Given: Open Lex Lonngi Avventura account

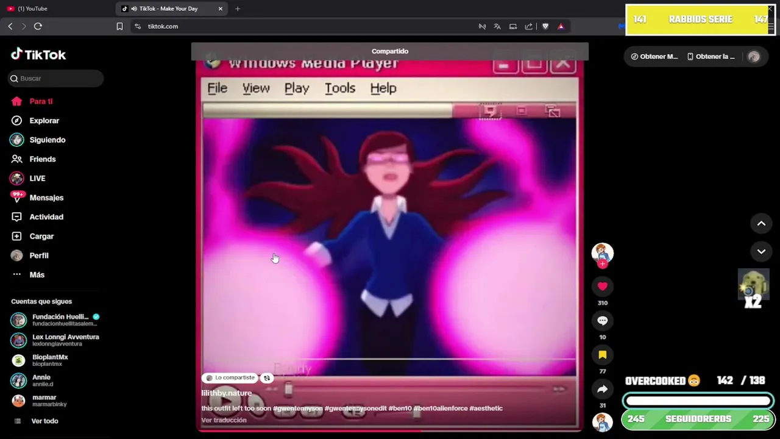Looking at the screenshot, I should pyautogui.click(x=56, y=340).
